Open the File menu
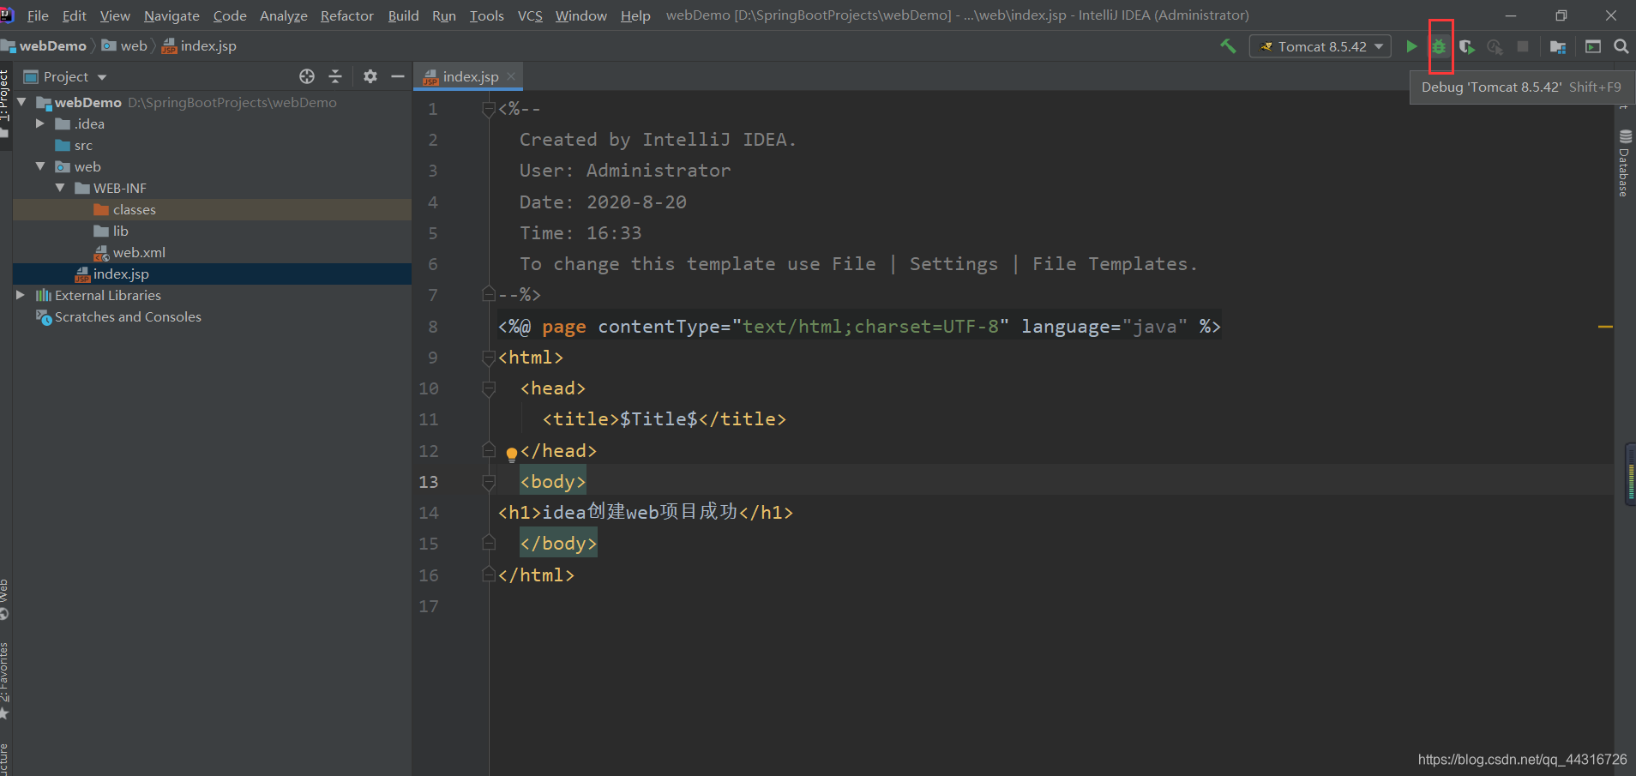This screenshot has width=1636, height=776. 38,15
